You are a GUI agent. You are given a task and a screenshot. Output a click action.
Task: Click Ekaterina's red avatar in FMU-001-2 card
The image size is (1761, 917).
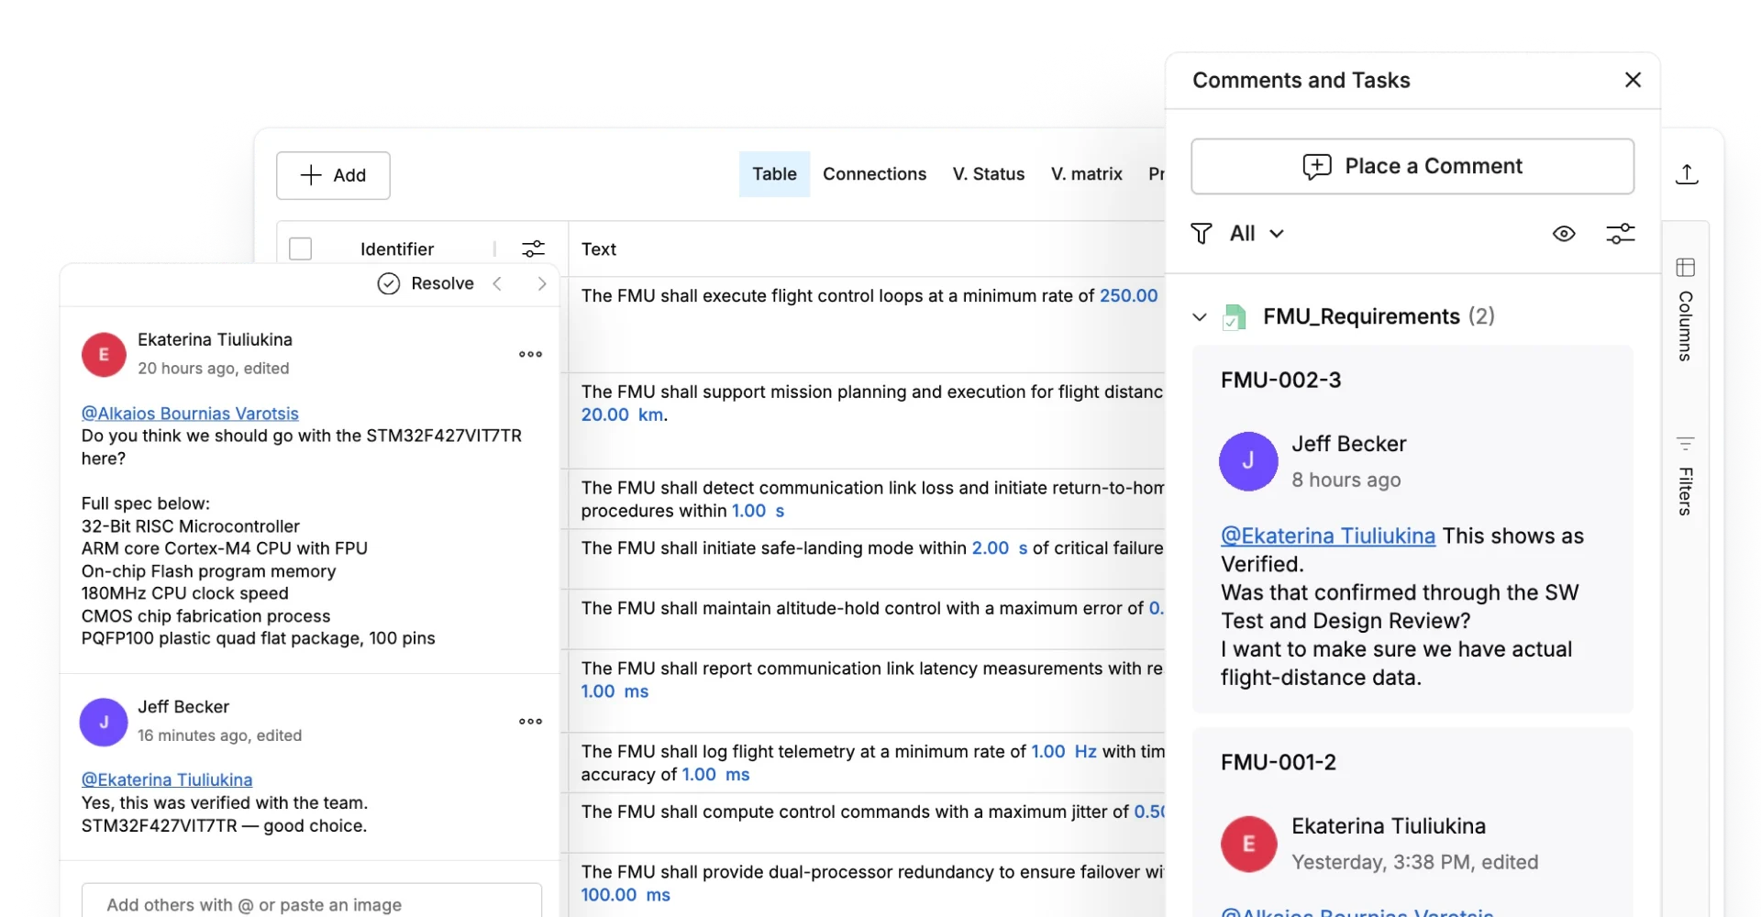(x=1248, y=844)
